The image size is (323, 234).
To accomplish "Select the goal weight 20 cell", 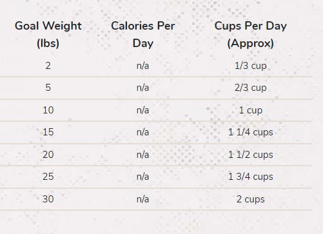I will point(48,155).
